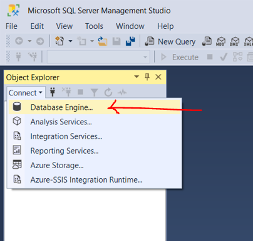Click the Open File folder icon
253x241 pixels.
103,41
